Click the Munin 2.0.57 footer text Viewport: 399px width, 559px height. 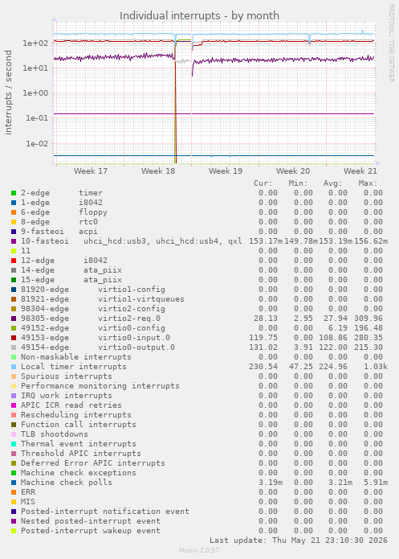tap(199, 550)
